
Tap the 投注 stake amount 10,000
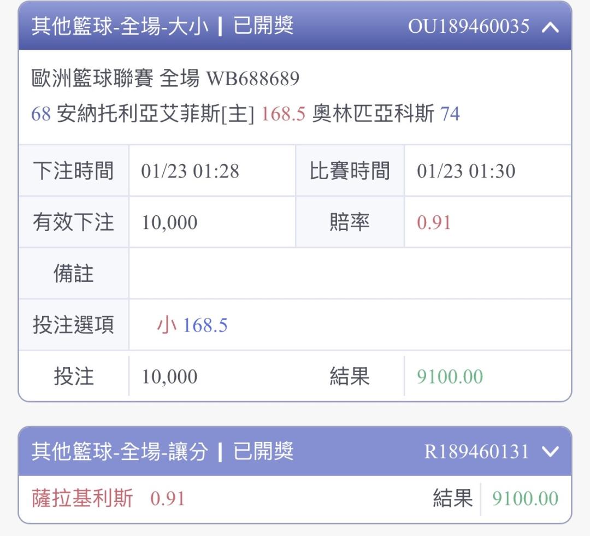[170, 377]
